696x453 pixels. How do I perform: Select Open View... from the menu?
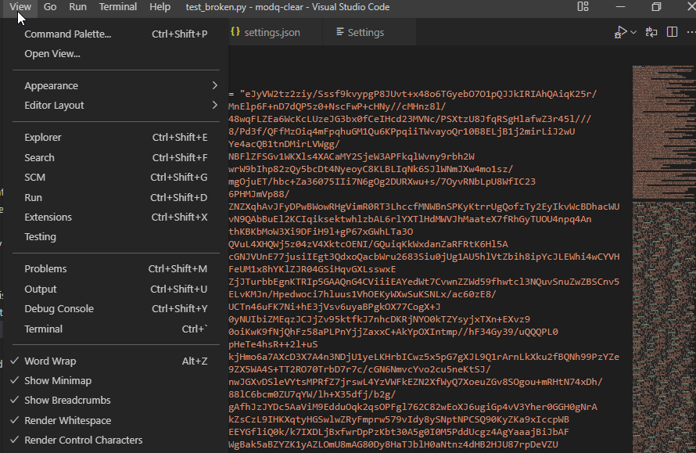54,53
